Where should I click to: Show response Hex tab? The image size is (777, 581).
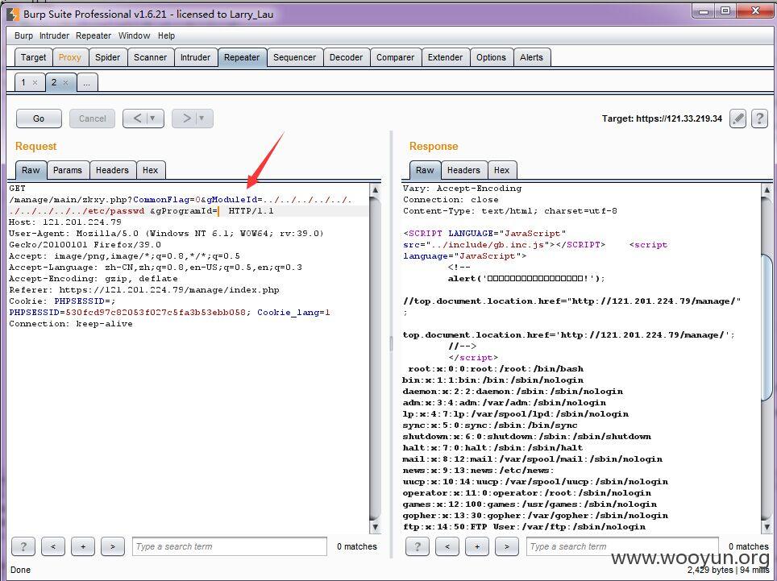(x=501, y=170)
